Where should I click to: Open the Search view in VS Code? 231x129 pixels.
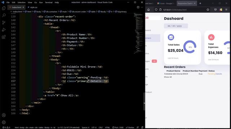click(x=4, y=15)
